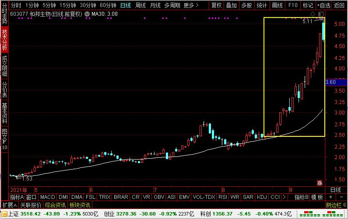Enable the RSI indicator
Viewport: 348px width, 219px height.
click(223, 197)
